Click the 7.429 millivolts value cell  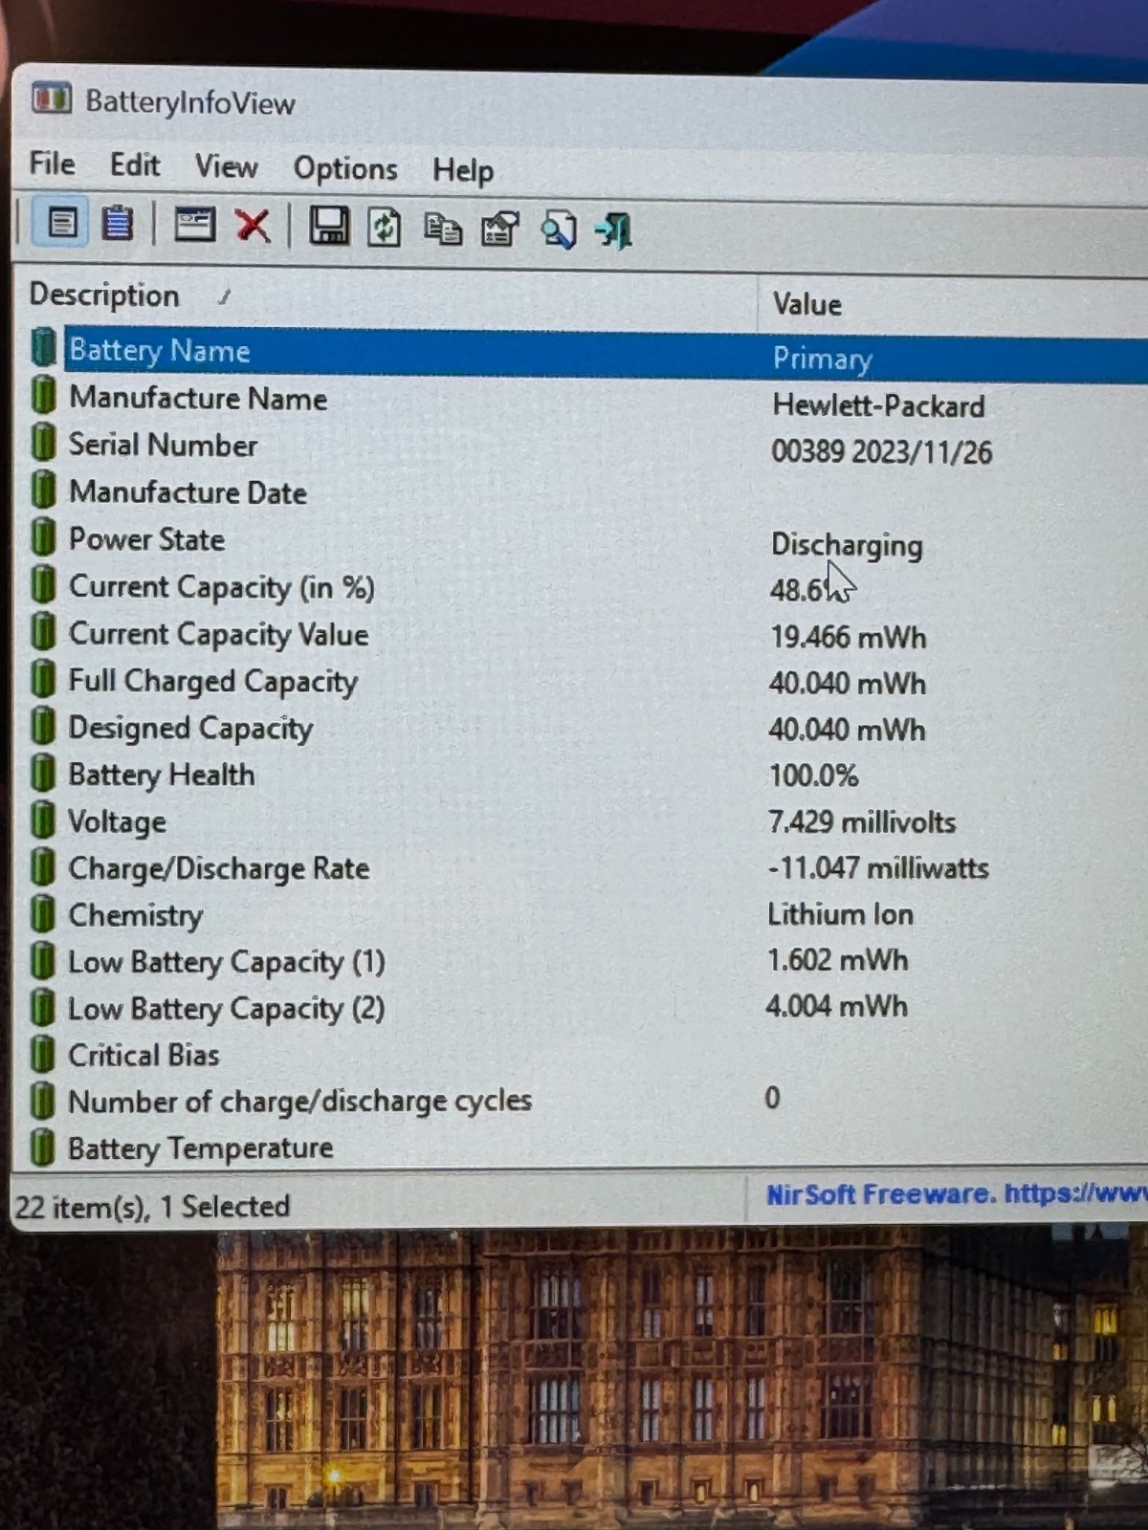[x=862, y=821]
